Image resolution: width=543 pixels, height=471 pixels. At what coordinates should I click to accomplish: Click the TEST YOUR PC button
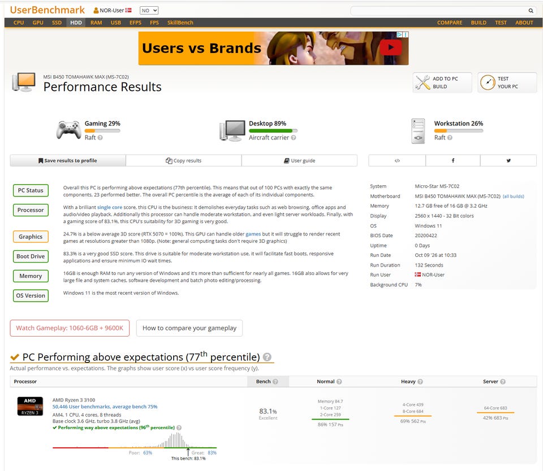point(507,82)
